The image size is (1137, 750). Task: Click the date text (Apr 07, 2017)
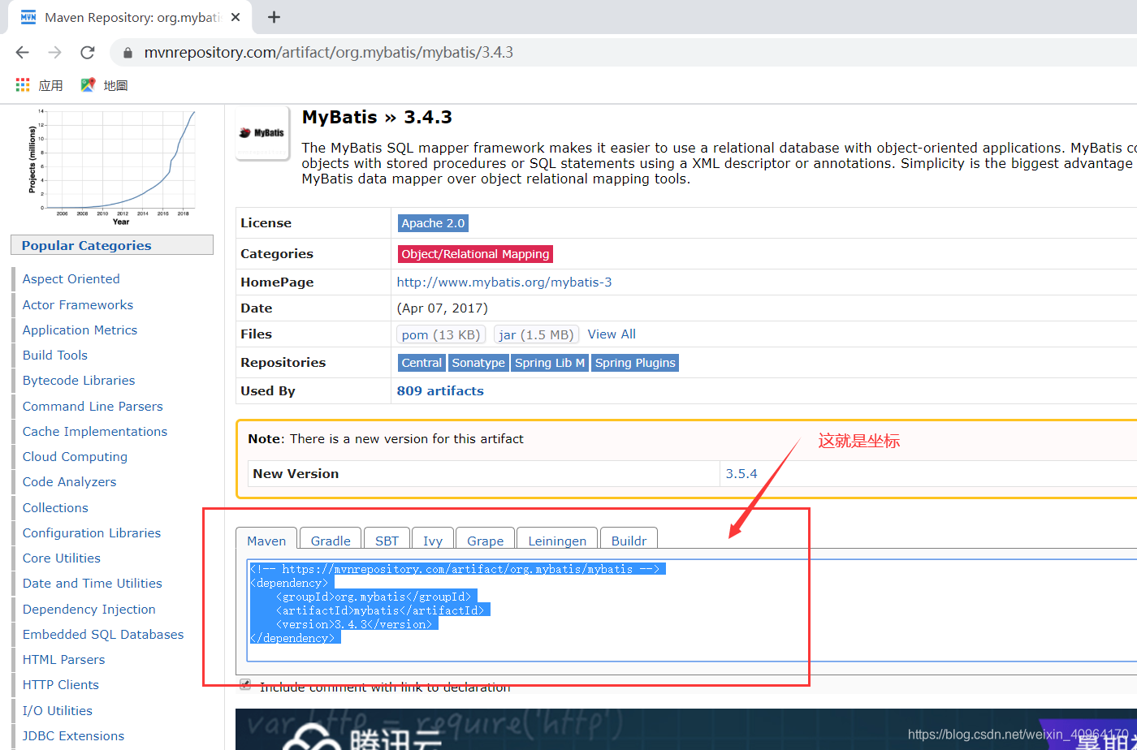coord(442,308)
